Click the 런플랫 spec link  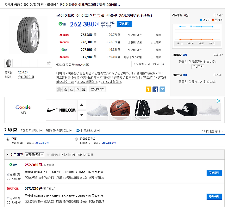pyautogui.click(x=118, y=78)
